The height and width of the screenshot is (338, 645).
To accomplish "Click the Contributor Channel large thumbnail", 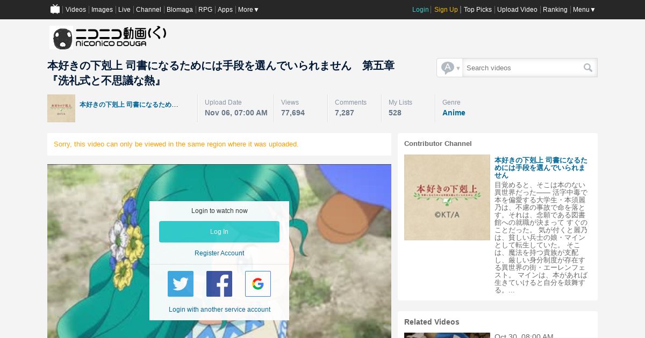I will click(x=447, y=197).
